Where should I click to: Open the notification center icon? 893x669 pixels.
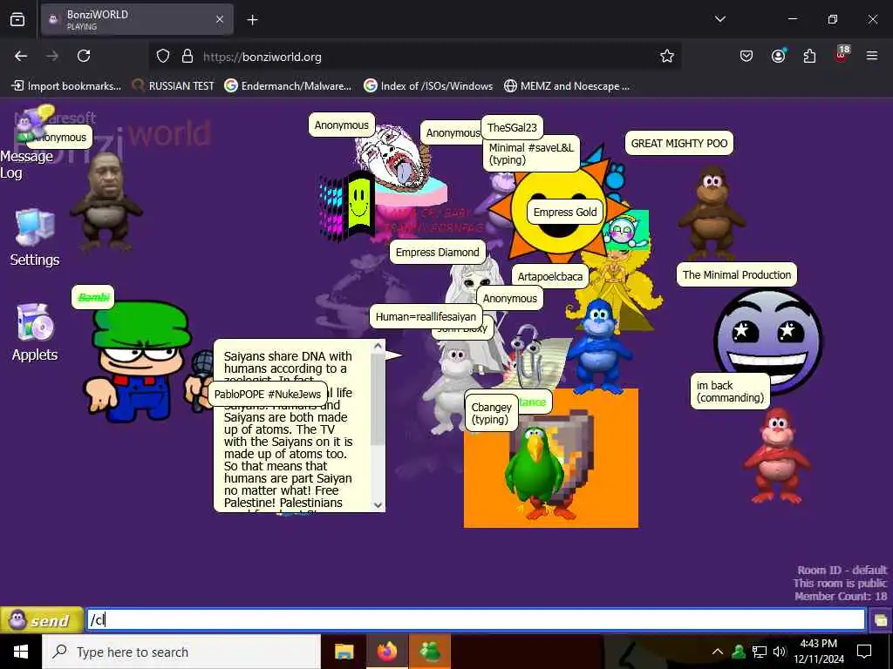pos(864,652)
